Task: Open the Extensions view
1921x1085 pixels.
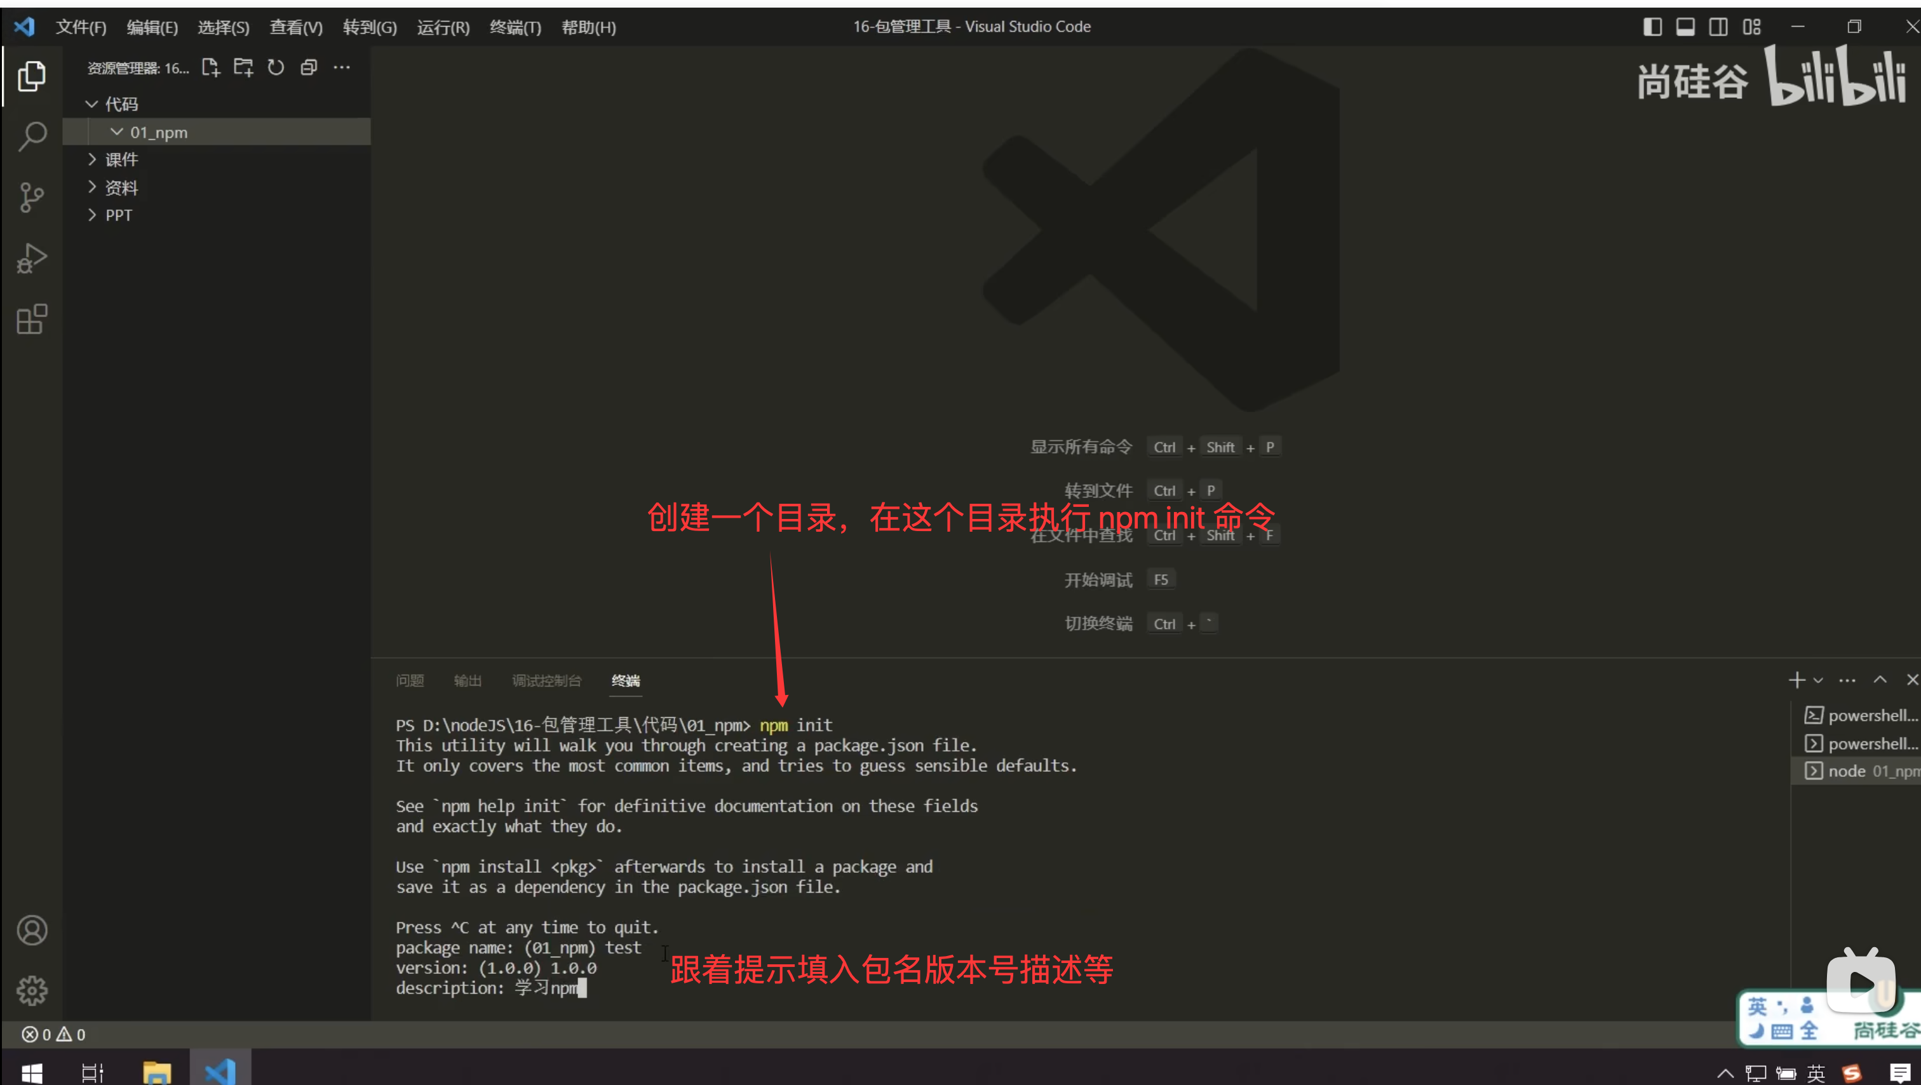Action: (x=32, y=320)
